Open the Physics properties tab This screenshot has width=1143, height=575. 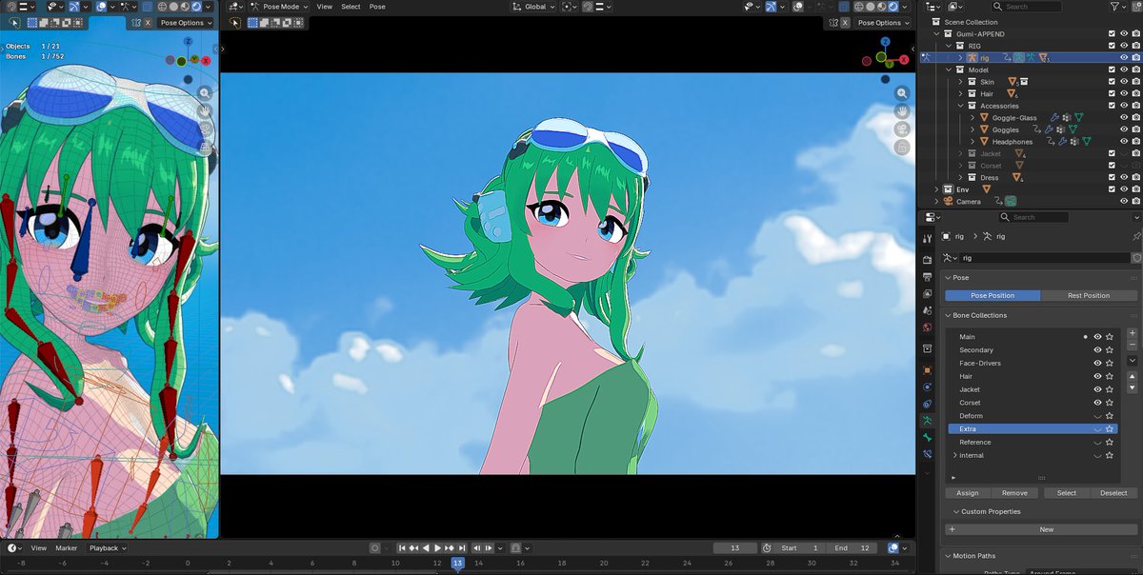928,387
